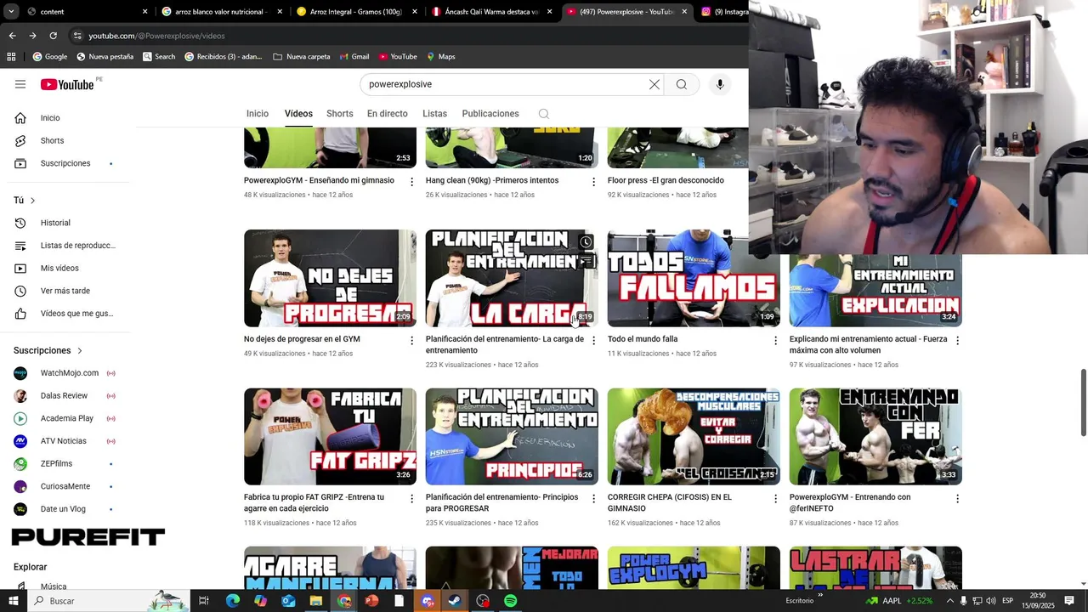Switch to Publicaciones channel tab

point(490,114)
